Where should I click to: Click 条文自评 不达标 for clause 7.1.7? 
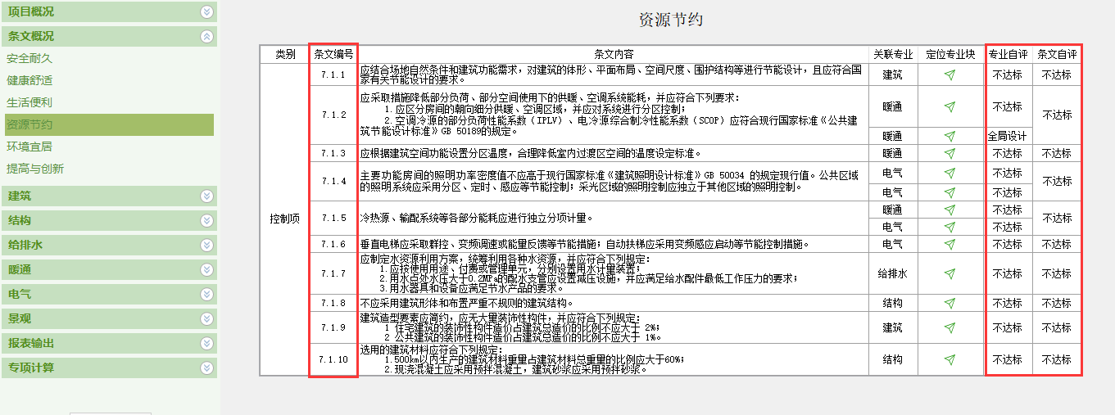(1056, 273)
